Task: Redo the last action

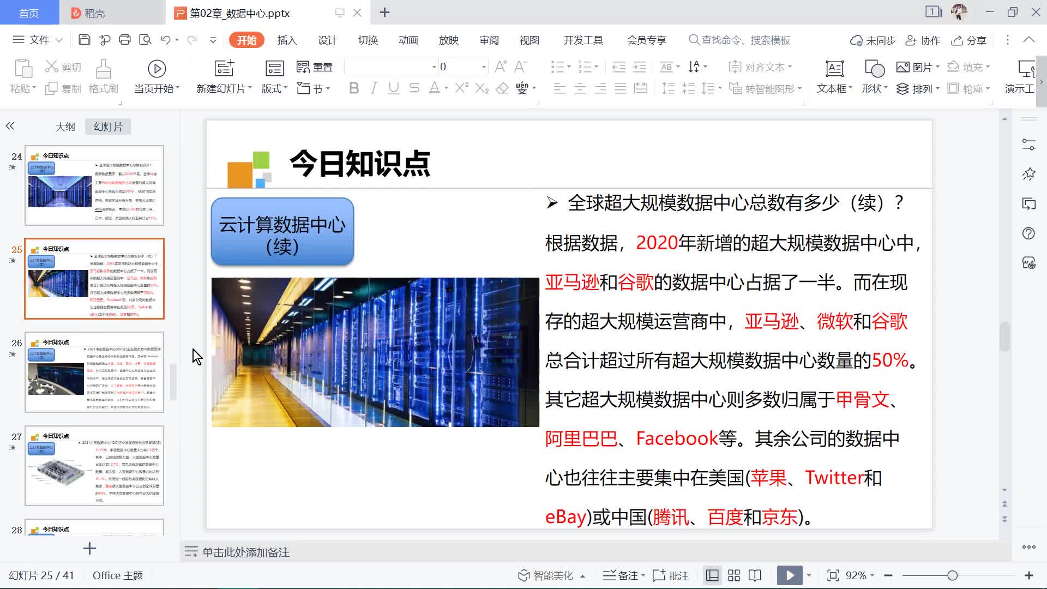Action: click(191, 40)
